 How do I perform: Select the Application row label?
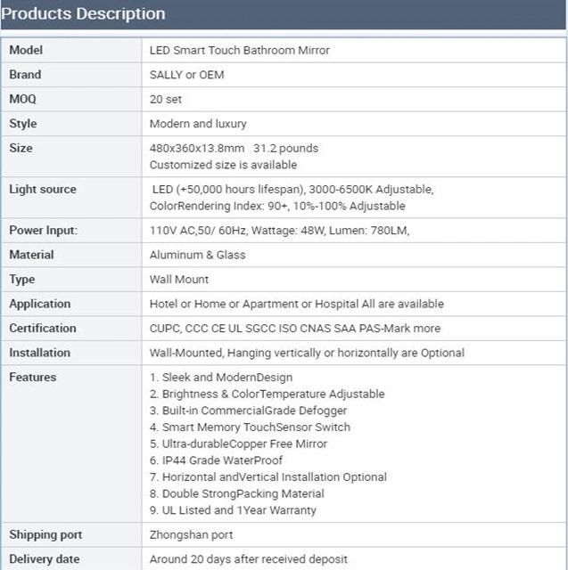40,304
